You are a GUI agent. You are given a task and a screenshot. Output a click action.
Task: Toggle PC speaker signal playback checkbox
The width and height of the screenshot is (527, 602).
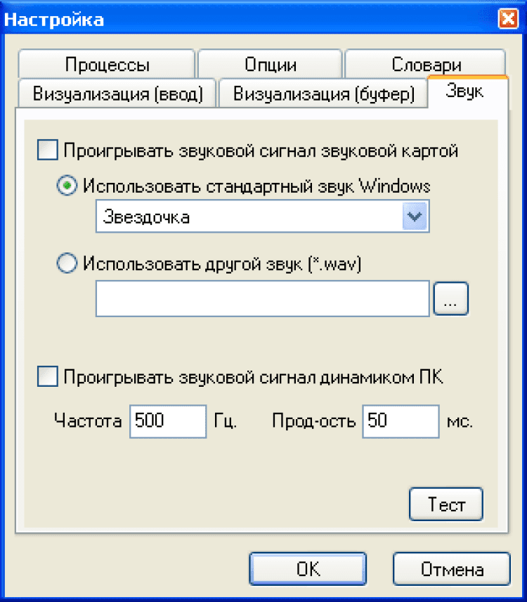[47, 377]
